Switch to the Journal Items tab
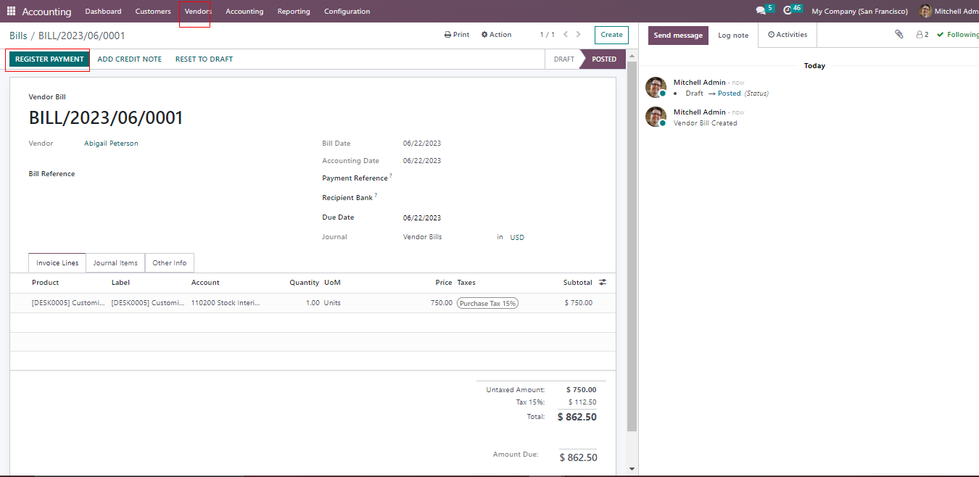The width and height of the screenshot is (979, 477). click(x=115, y=263)
